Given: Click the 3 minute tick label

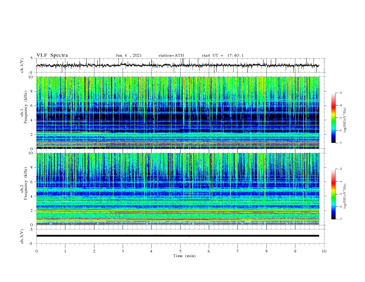Looking at the screenshot, I should (x=123, y=251).
